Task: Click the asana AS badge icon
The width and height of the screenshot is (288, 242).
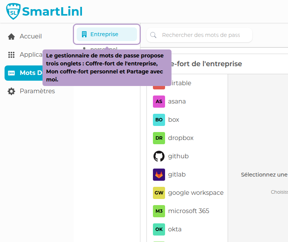Action: click(159, 102)
